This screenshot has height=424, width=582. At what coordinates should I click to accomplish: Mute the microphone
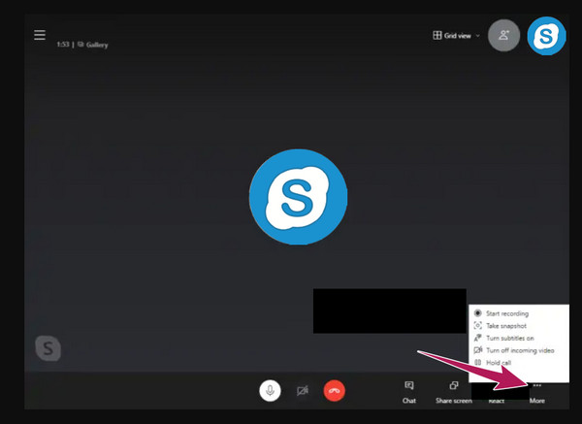pos(270,391)
